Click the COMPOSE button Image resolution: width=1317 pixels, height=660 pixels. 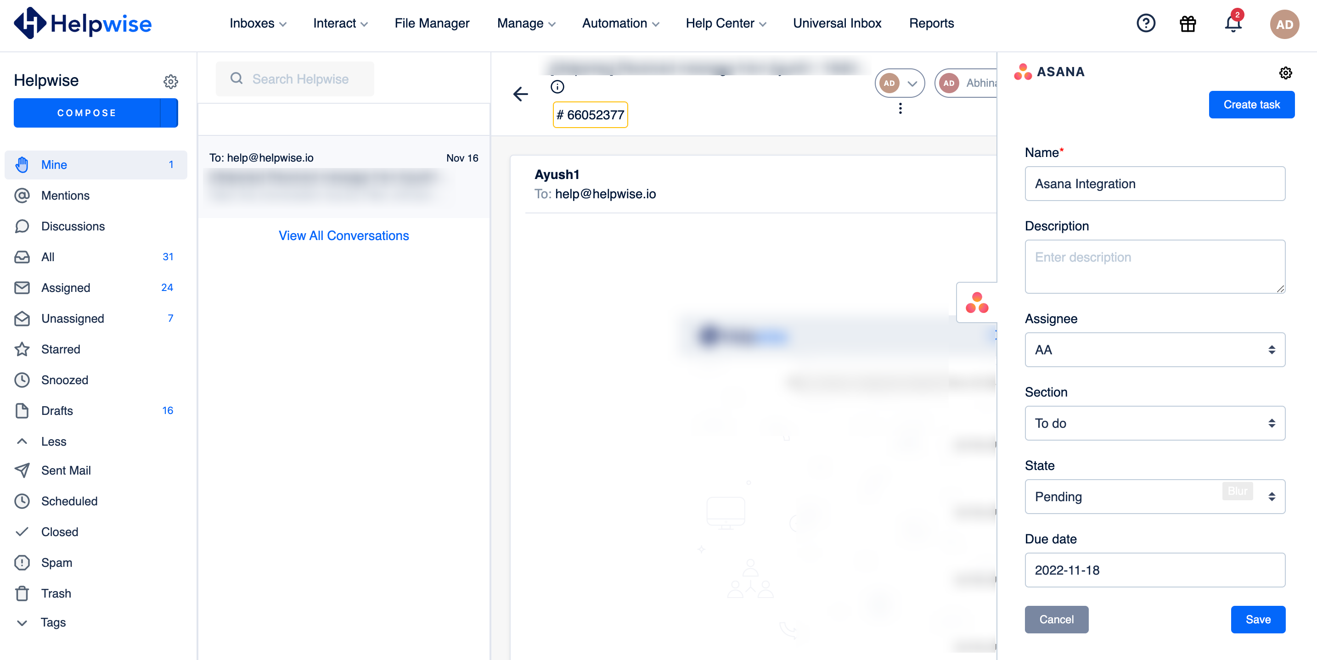tap(87, 112)
